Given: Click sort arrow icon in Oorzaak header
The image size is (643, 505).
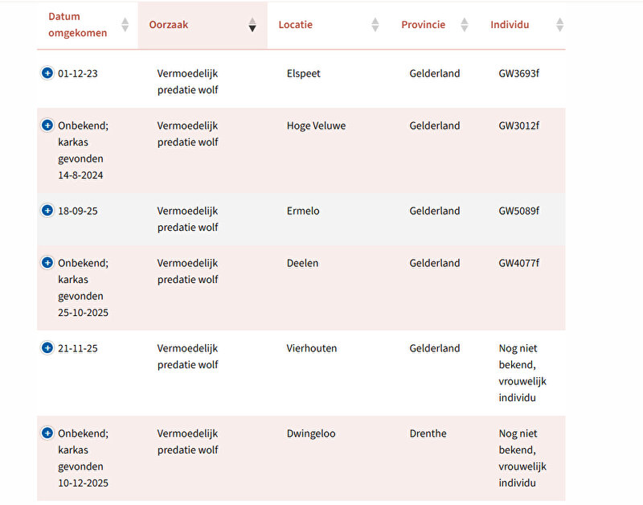Looking at the screenshot, I should (252, 25).
